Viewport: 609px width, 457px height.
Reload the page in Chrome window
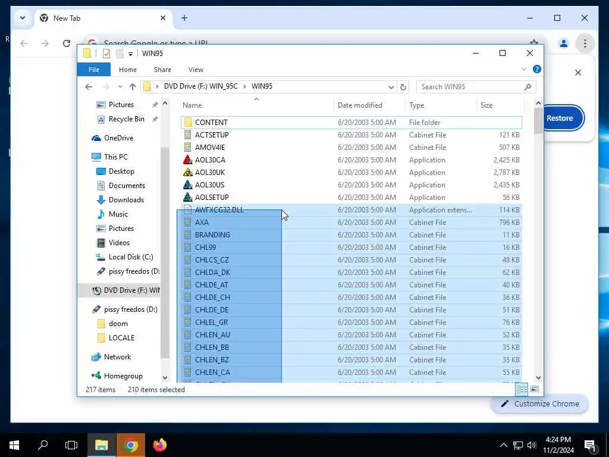click(x=67, y=43)
